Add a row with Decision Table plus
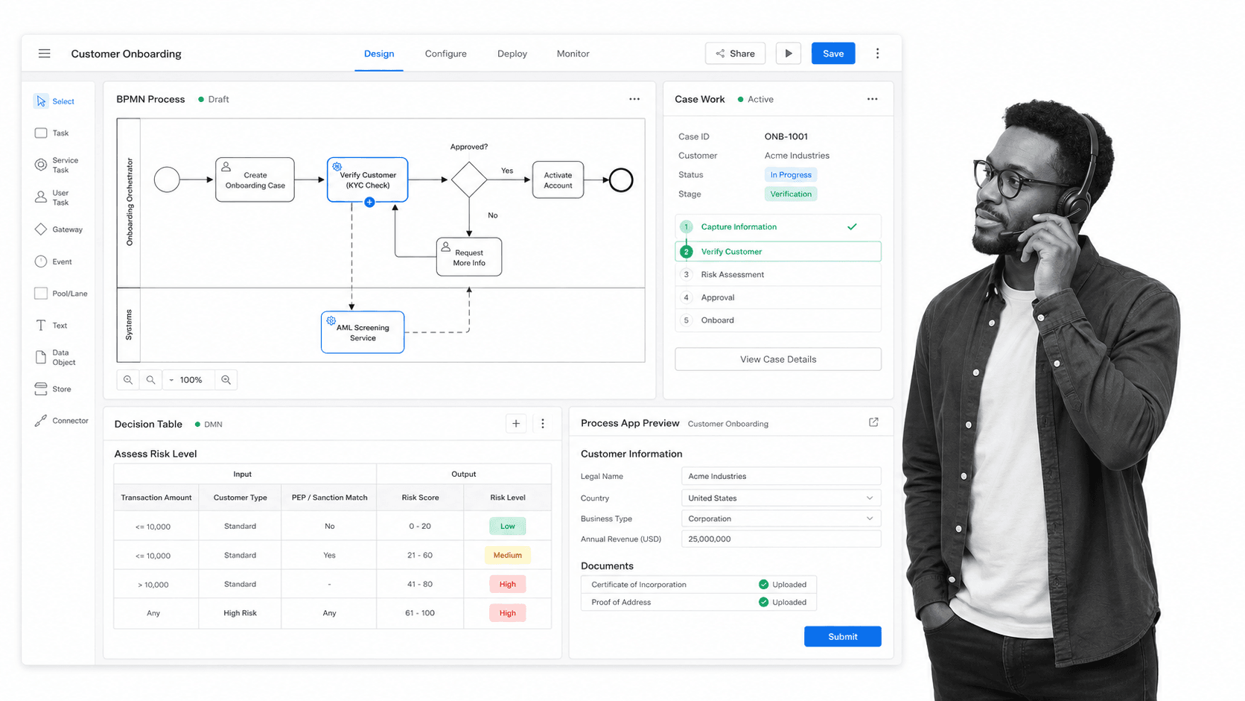The image size is (1245, 701). point(516,424)
